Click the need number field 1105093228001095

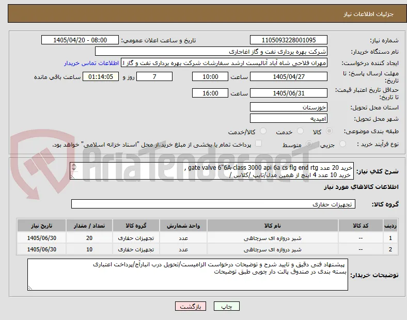coord(289,40)
